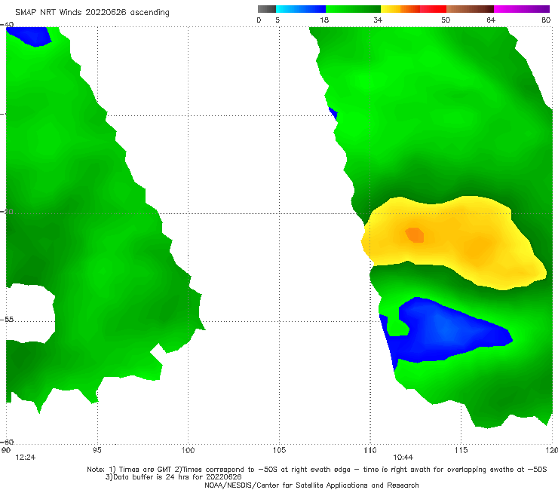Click the latitude axis label '-60'

coord(7,442)
